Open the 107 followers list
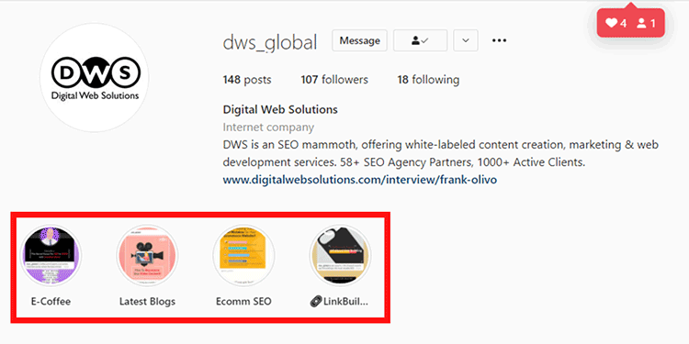 tap(334, 80)
